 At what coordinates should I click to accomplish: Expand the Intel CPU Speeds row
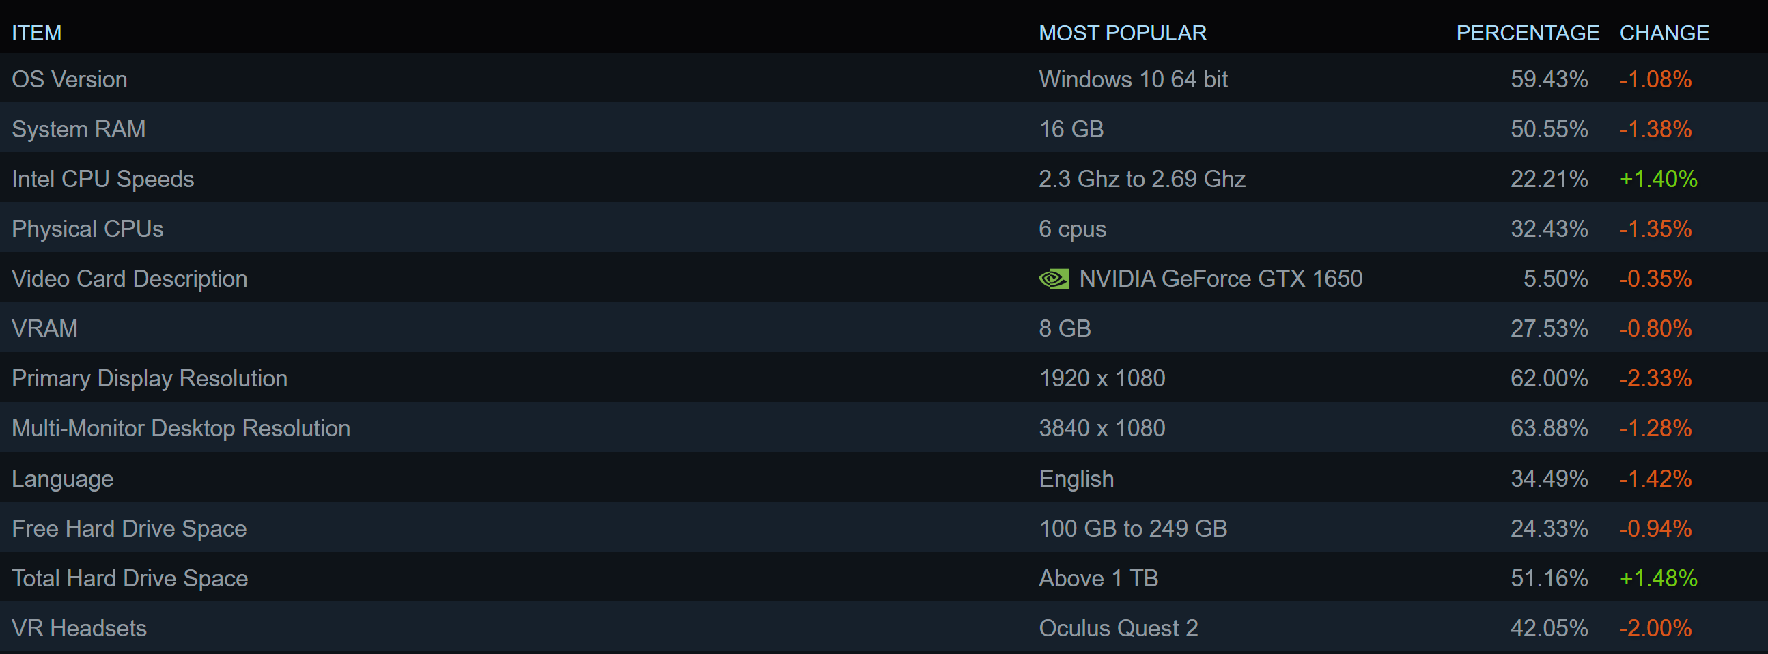tap(103, 179)
